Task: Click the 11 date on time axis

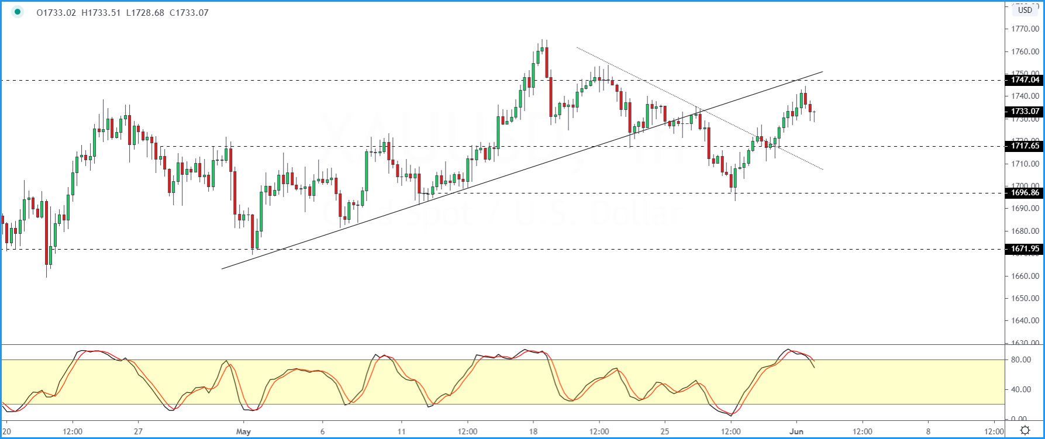Action: 401,432
